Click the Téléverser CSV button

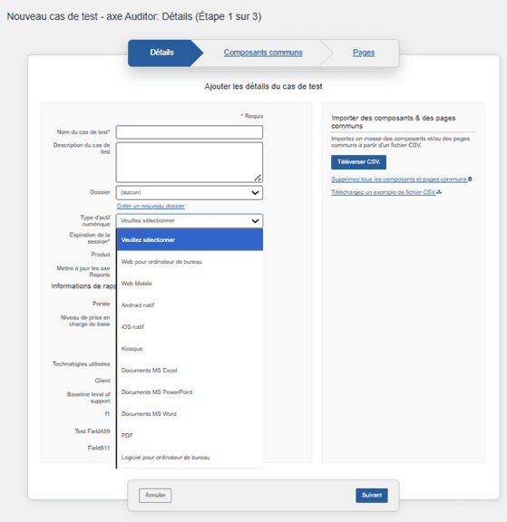(x=359, y=162)
